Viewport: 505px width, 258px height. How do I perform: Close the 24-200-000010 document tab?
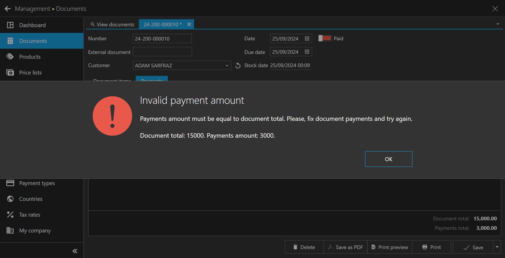pos(189,24)
